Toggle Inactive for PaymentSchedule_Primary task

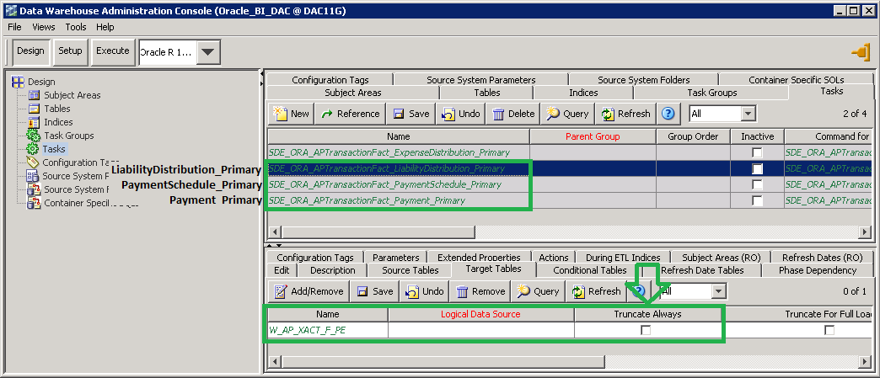click(x=757, y=184)
